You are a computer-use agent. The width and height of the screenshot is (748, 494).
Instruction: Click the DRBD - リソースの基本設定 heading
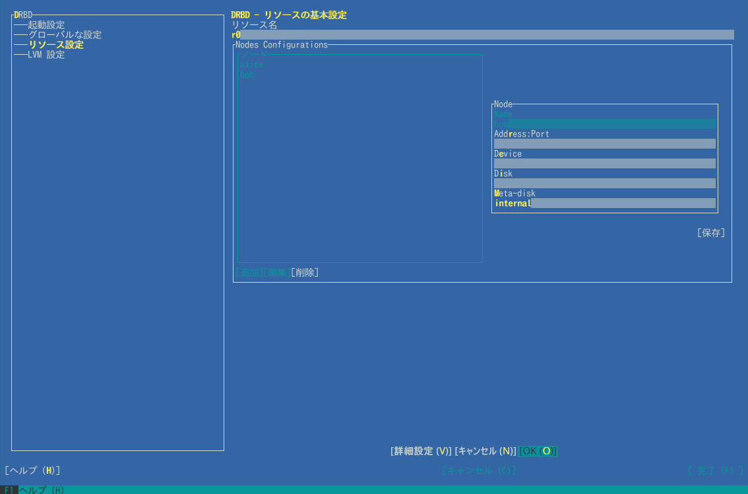coord(289,15)
